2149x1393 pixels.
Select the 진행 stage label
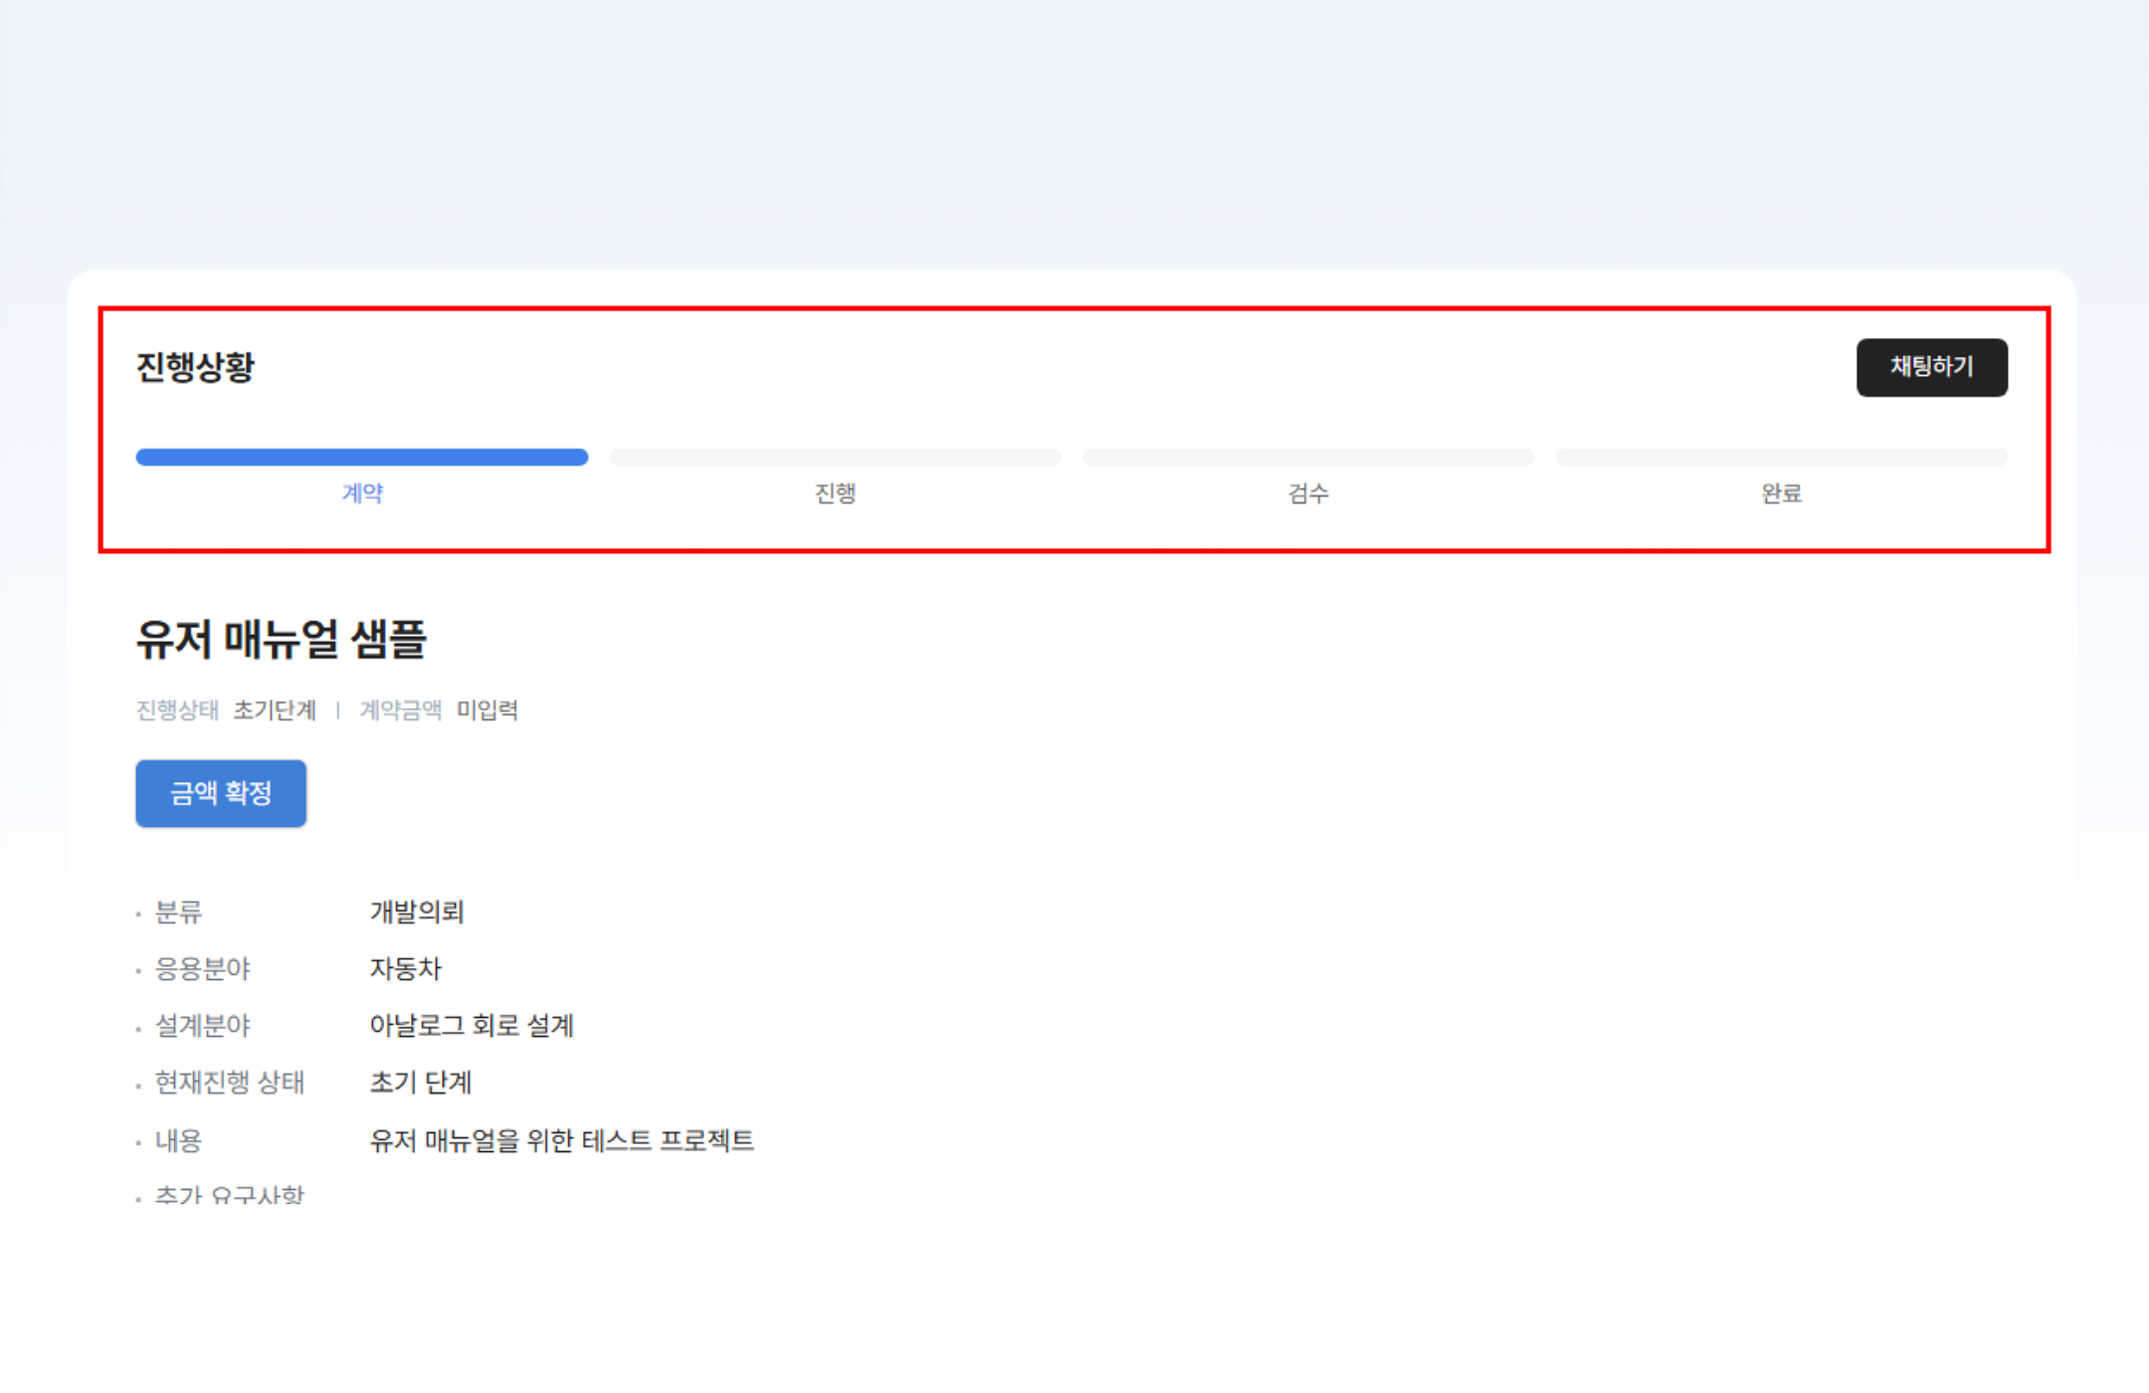click(834, 494)
